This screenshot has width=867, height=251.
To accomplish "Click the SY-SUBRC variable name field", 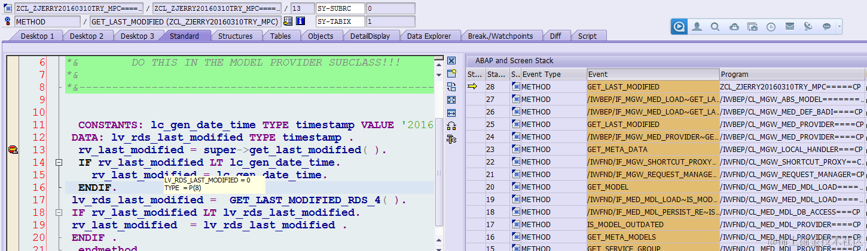I will click(340, 8).
